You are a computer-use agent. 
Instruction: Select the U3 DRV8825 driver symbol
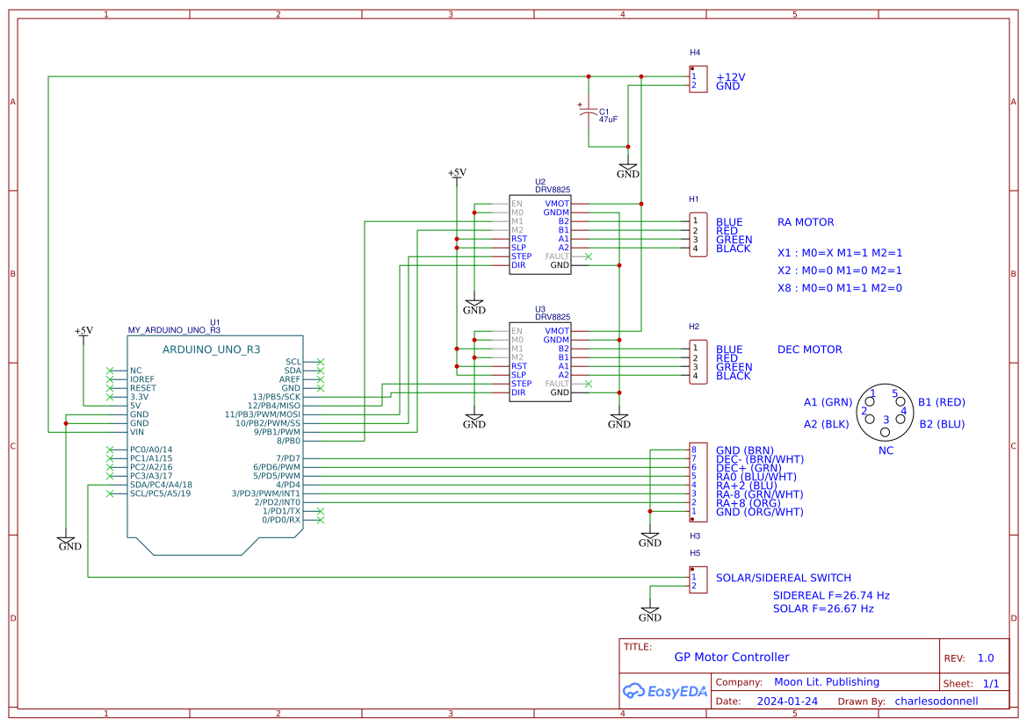(x=540, y=363)
